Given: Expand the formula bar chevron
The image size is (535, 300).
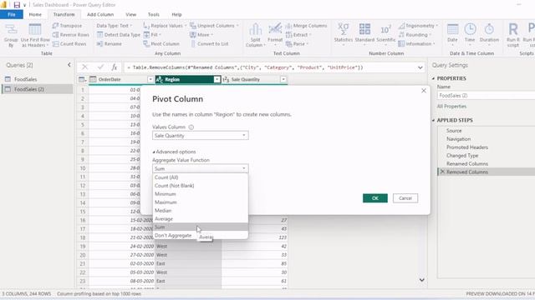Looking at the screenshot, I should pyautogui.click(x=420, y=67).
